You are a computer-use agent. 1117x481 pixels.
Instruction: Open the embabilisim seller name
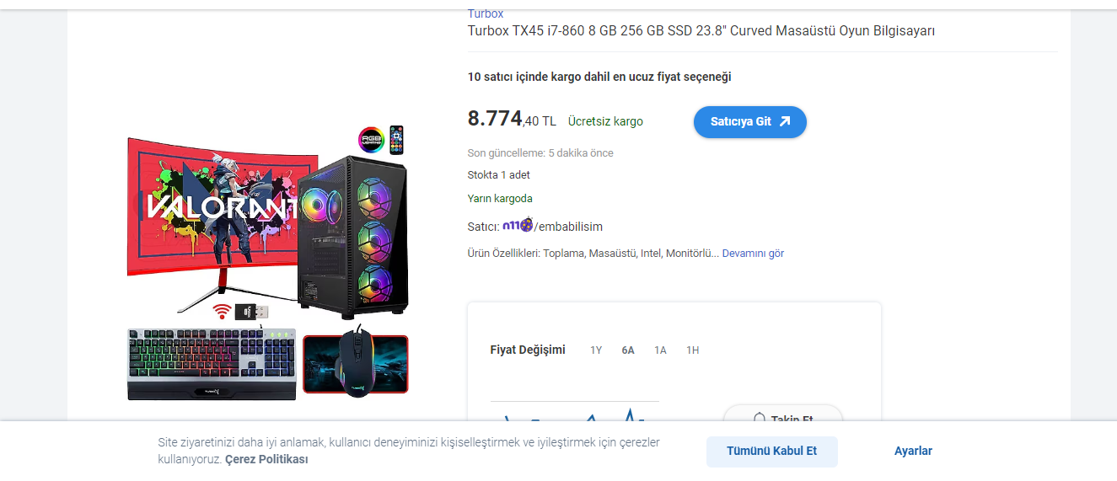(x=568, y=227)
